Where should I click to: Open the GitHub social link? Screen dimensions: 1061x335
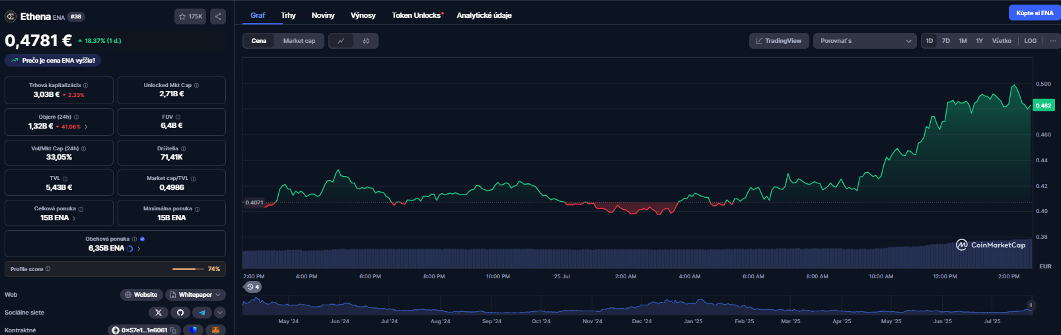coord(180,313)
